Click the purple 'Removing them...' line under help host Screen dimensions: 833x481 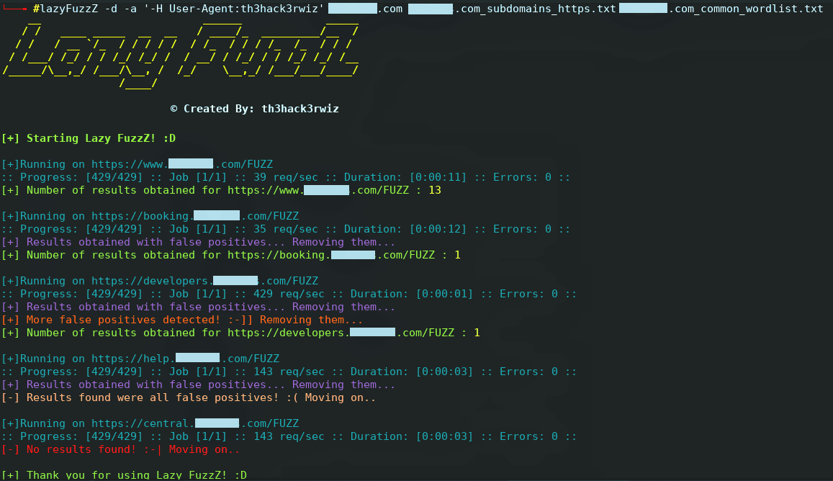click(x=198, y=385)
